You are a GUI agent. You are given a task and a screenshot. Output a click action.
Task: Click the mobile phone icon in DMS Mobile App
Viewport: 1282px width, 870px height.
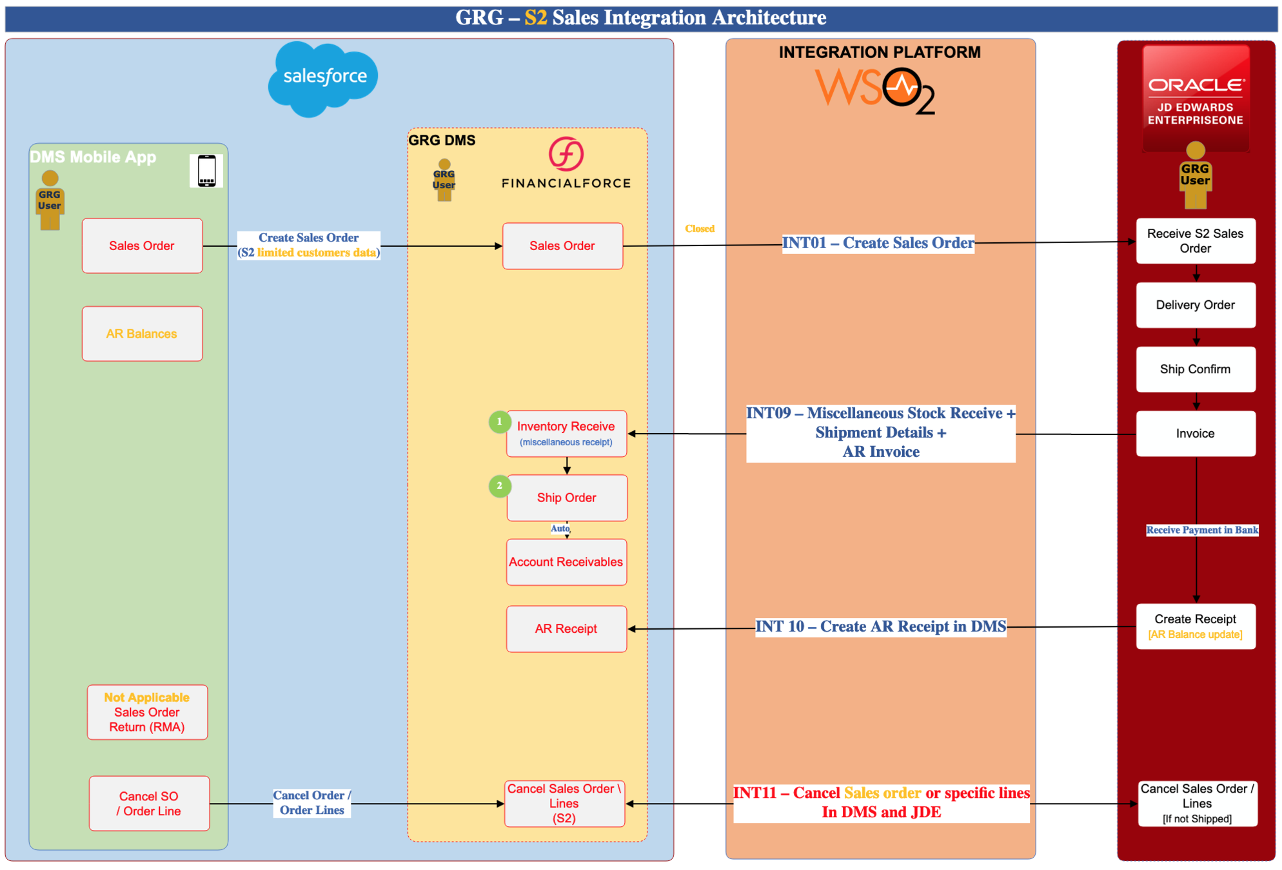(x=206, y=171)
